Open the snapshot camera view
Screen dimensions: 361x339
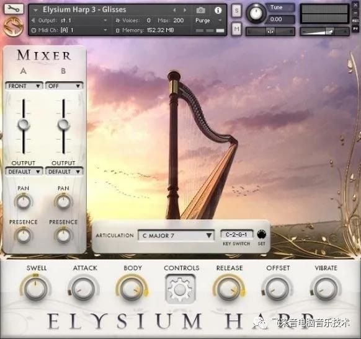click(200, 10)
